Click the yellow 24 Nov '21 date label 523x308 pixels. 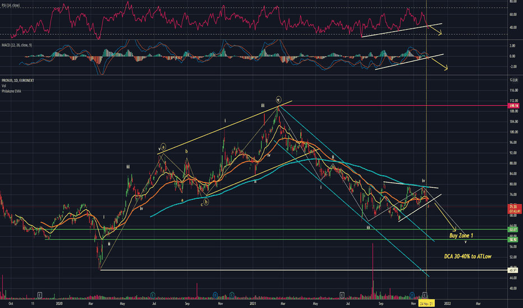pos(426,304)
